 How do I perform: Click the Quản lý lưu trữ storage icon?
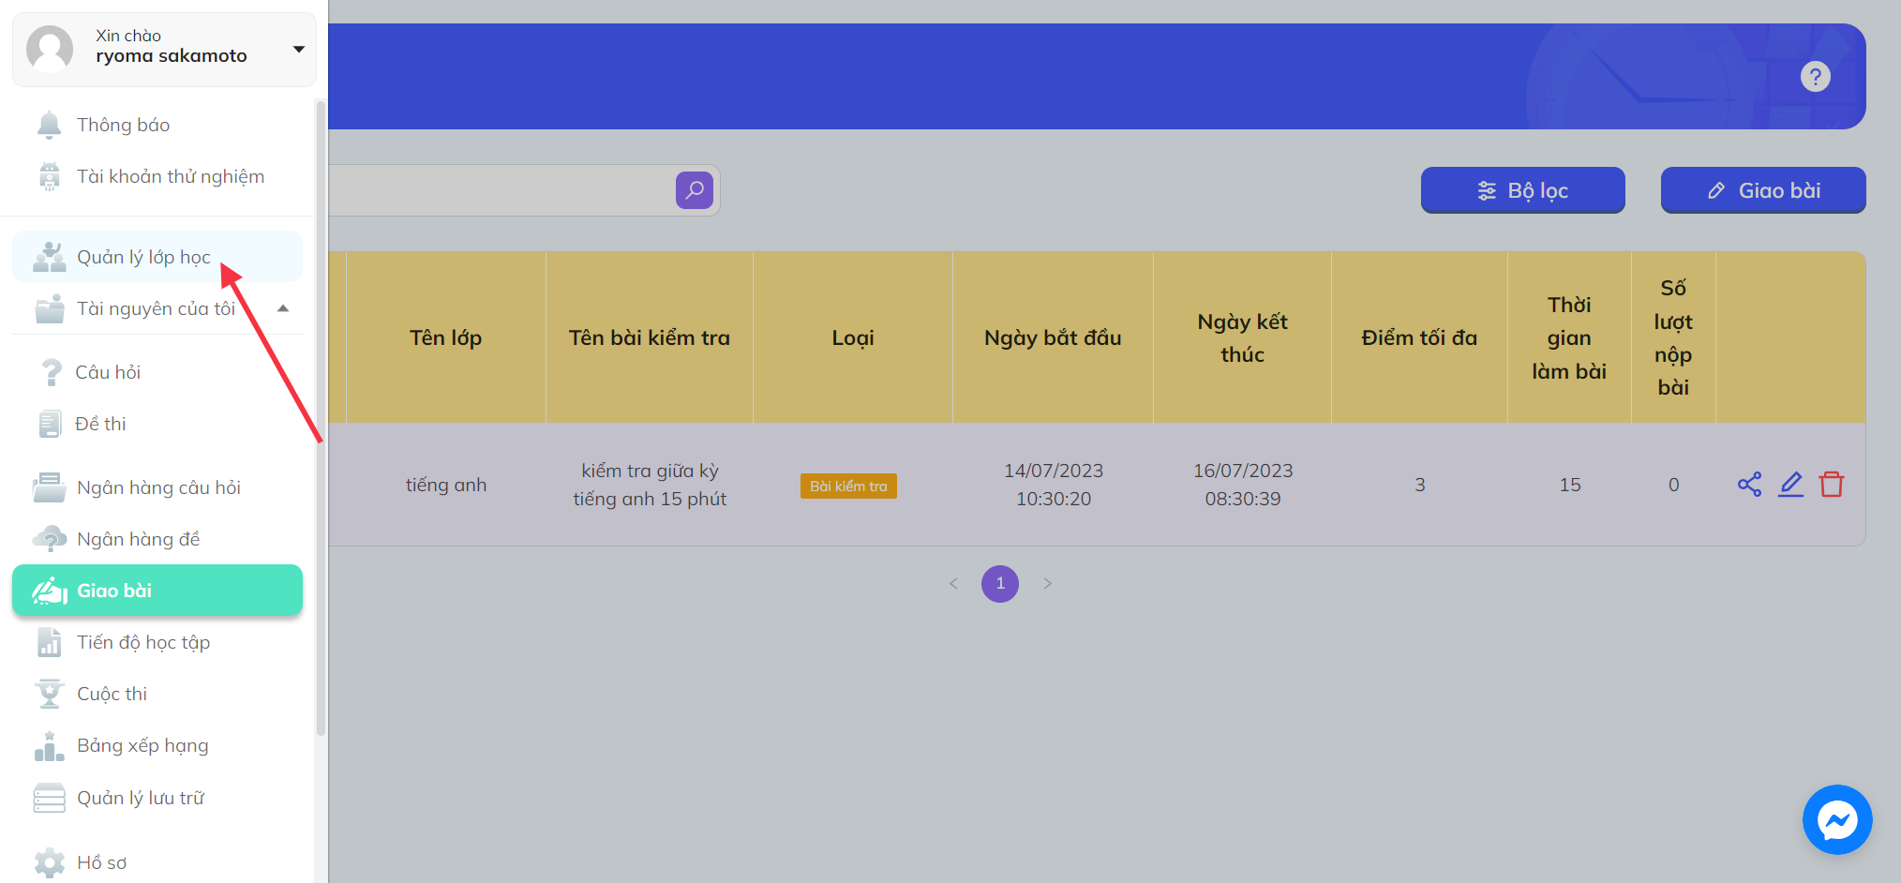50,798
